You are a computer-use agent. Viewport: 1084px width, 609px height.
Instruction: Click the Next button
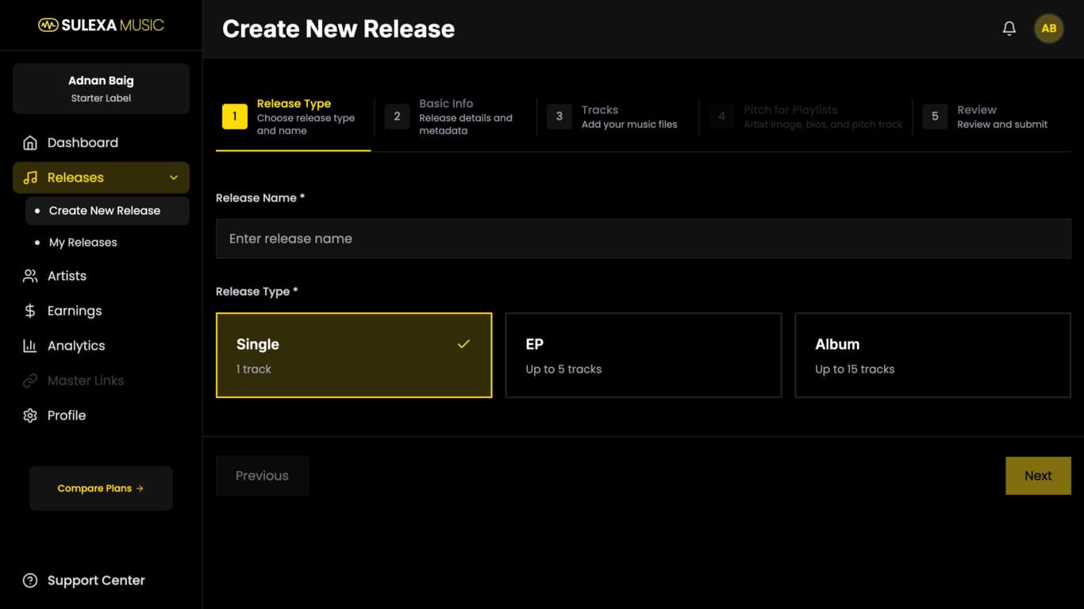(1038, 476)
